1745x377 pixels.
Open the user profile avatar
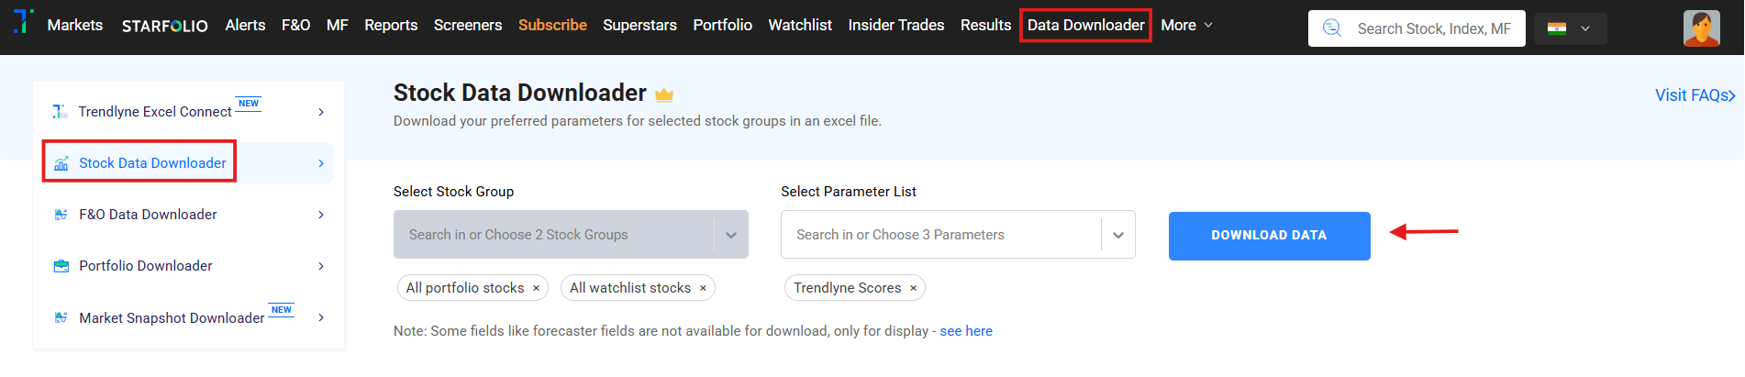coord(1701,28)
